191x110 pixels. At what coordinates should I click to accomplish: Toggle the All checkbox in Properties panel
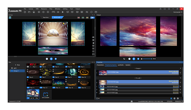point(97,98)
